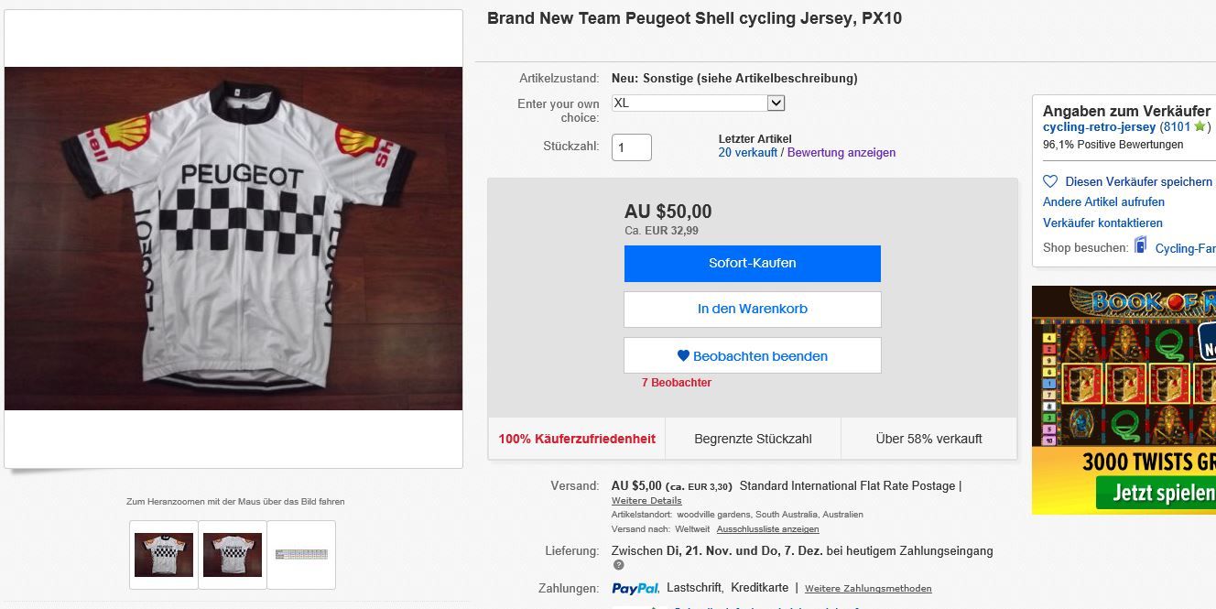Click the gray help icon under Lieferung
The height and width of the screenshot is (609, 1216).
618,565
